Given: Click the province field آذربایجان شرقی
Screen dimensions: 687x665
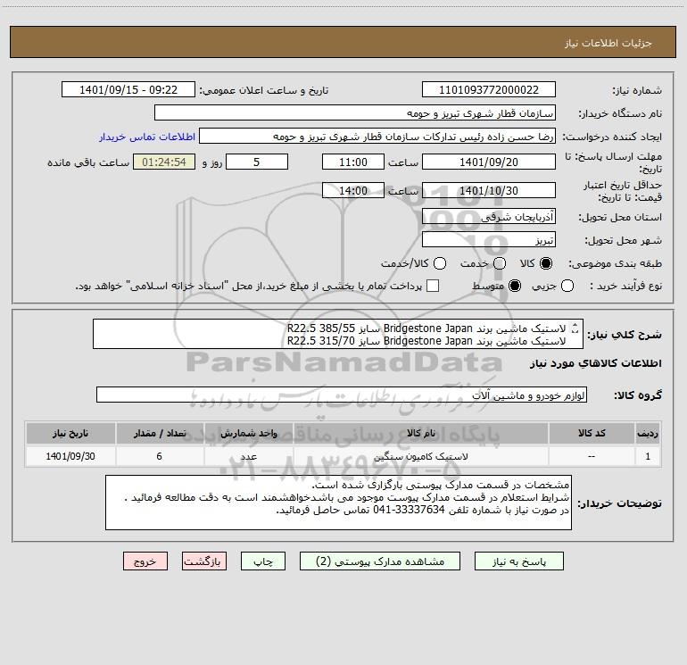Looking at the screenshot, I should 489,216.
